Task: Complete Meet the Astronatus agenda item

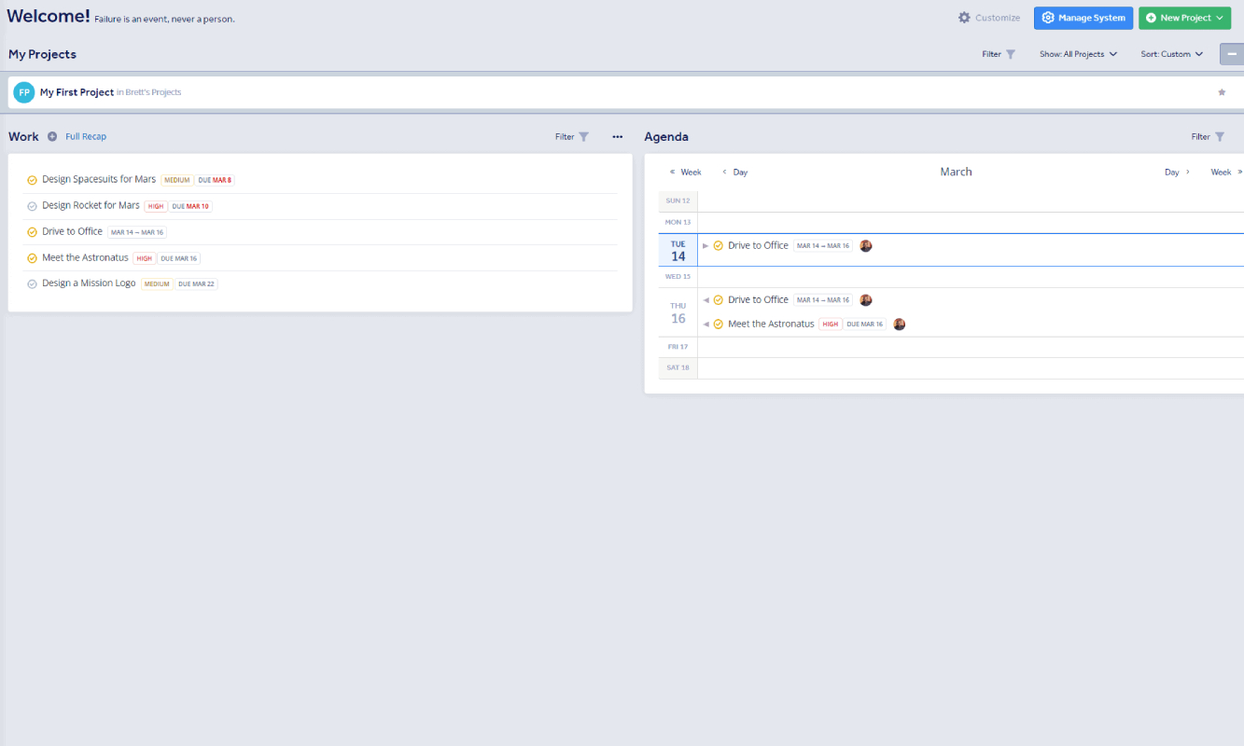Action: [719, 325]
